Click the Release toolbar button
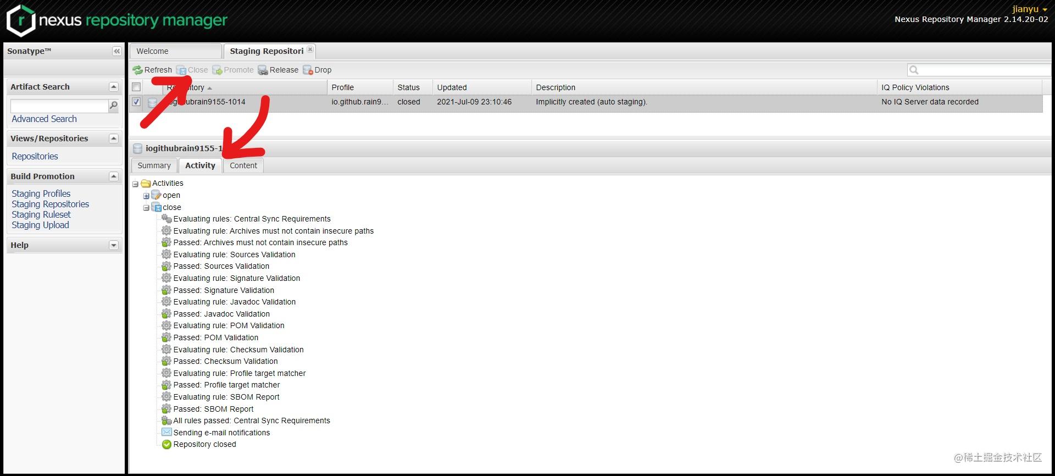The image size is (1055, 476). click(278, 70)
